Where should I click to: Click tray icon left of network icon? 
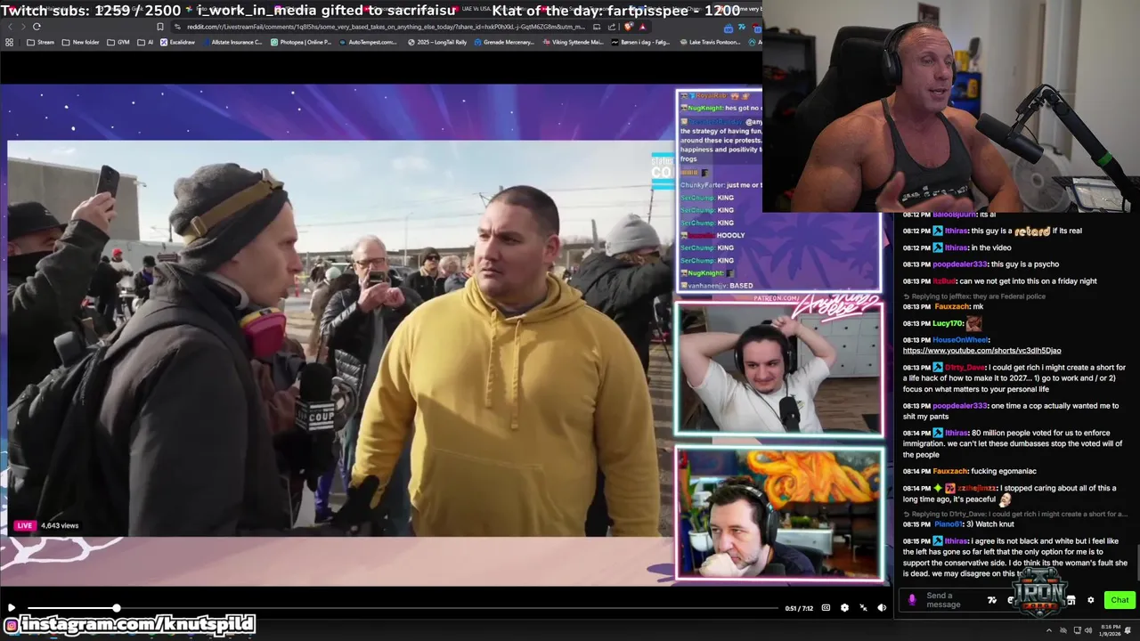(1063, 630)
